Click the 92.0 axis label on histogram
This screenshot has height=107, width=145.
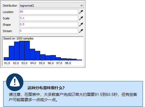(x=16, y=63)
